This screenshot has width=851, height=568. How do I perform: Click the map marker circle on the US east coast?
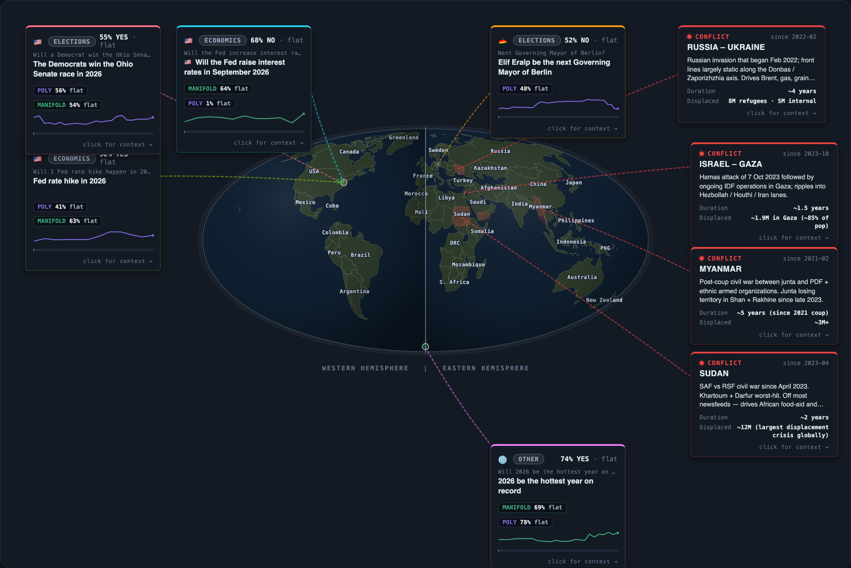[x=344, y=183]
